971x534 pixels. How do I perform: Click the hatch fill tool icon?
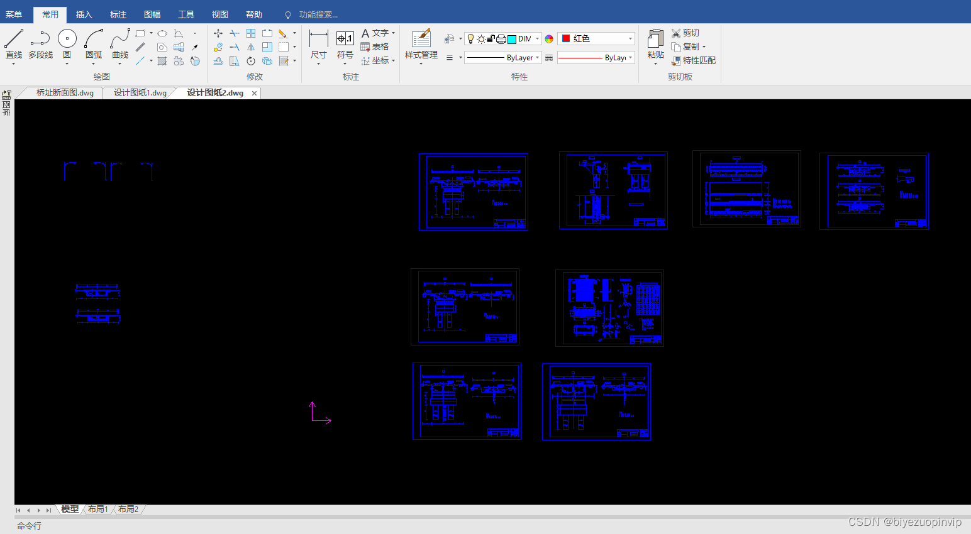pyautogui.click(x=162, y=61)
